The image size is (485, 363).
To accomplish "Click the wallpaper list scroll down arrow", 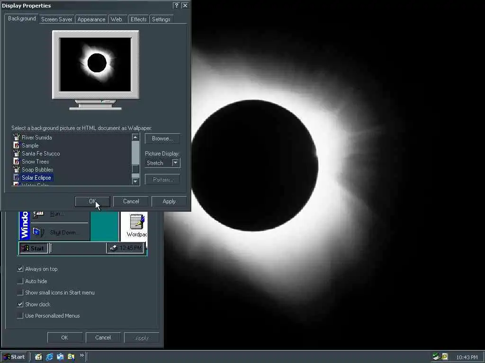I will [135, 181].
